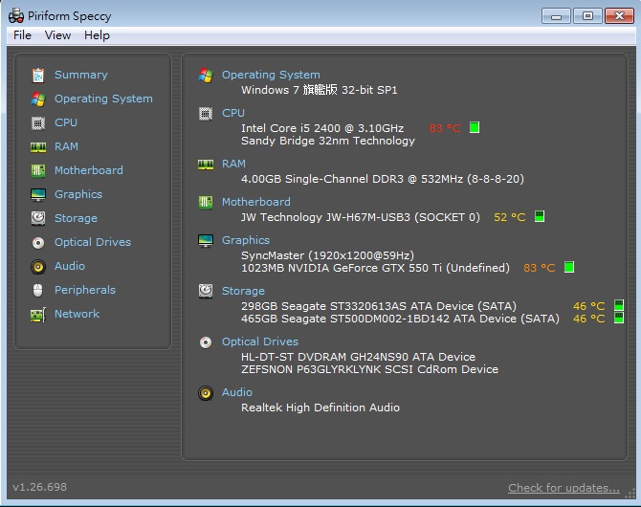Open the File menu
This screenshot has height=507, width=641.
22,35
